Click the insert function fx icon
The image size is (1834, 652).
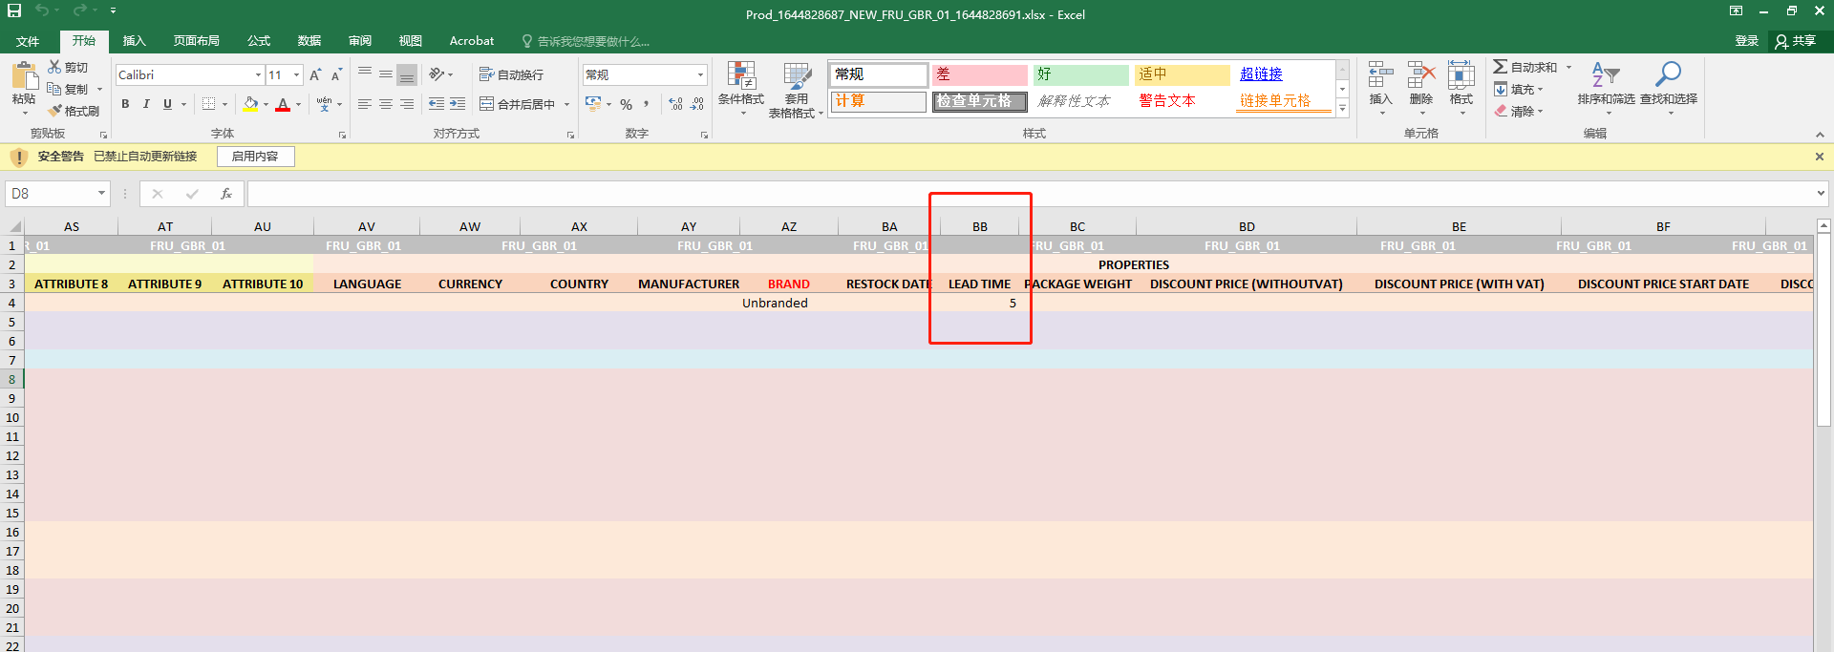[226, 194]
